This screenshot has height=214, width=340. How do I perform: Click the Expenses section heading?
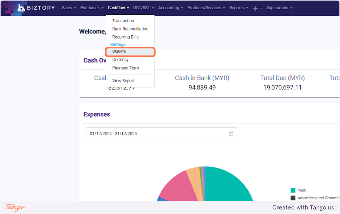tap(97, 114)
